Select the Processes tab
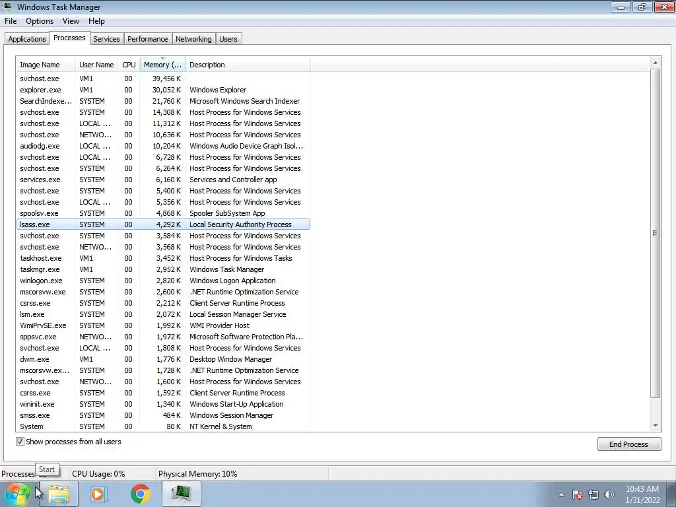676x507 pixels. coord(69,38)
